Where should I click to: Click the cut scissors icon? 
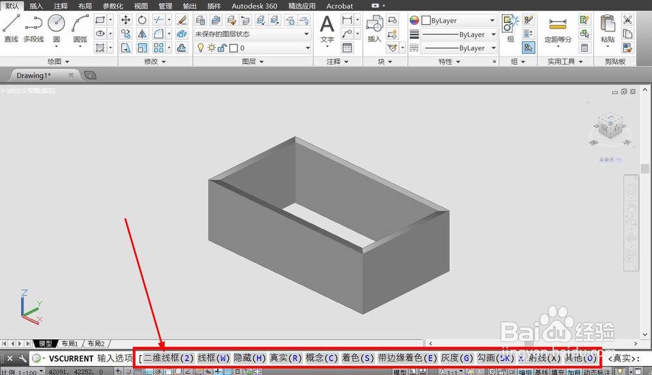point(627,20)
